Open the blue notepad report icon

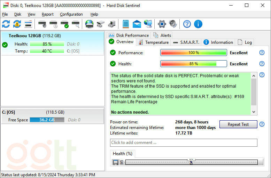pyautogui.click(x=126, y=24)
